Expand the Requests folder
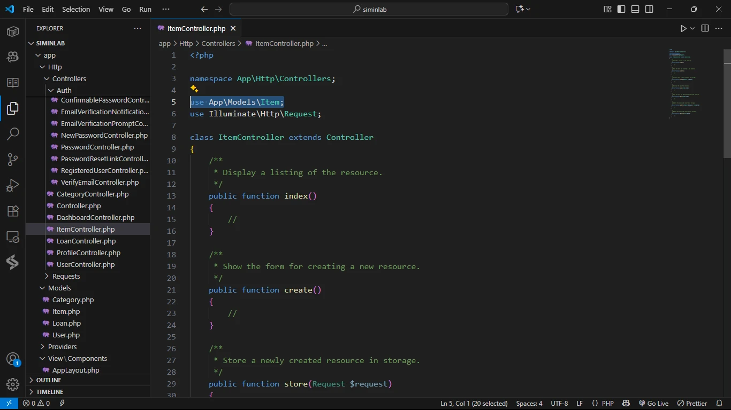This screenshot has height=410, width=731. [x=66, y=276]
